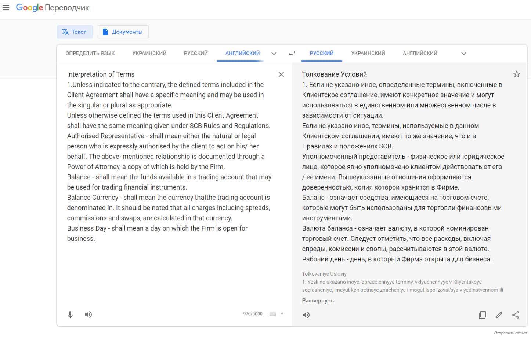Viewport: 531px width, 338px height.
Task: Expand the target language list
Action: pos(464,54)
